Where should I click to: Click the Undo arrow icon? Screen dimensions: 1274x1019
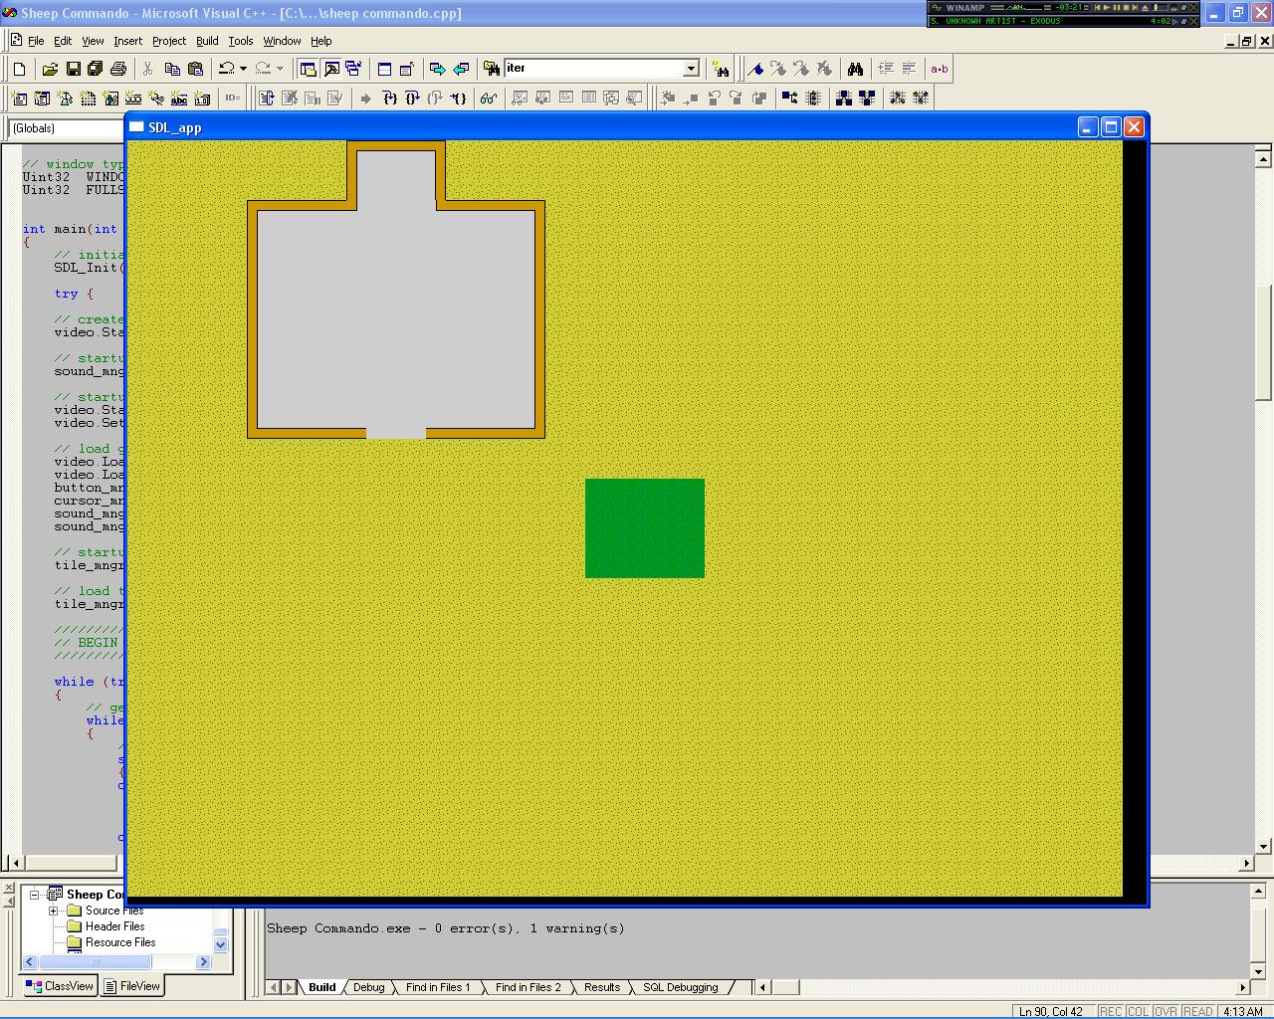[227, 69]
